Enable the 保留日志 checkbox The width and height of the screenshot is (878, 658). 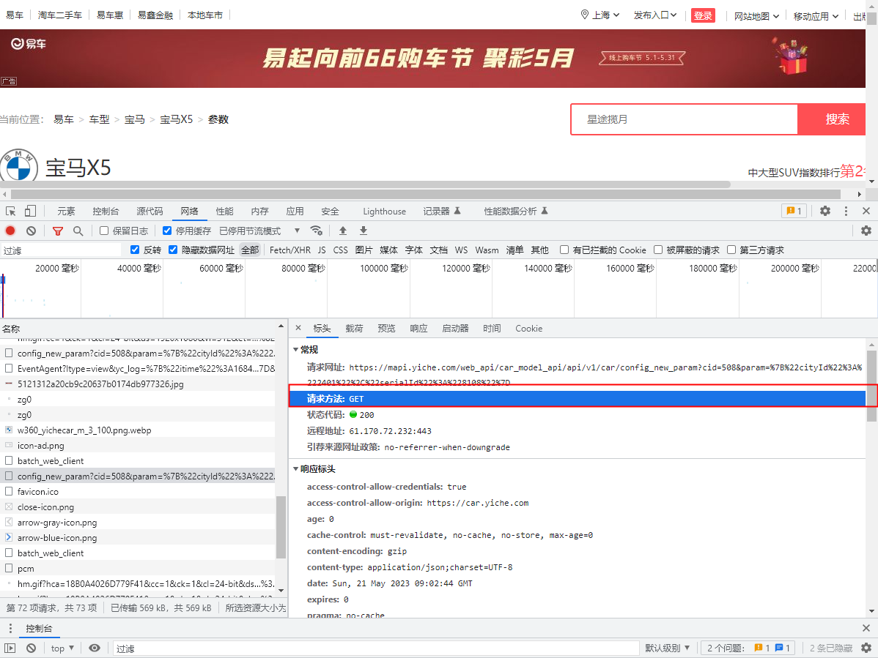[x=104, y=231]
